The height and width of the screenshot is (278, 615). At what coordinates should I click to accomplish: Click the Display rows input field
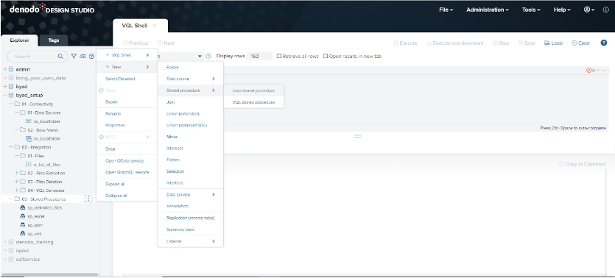(x=259, y=56)
